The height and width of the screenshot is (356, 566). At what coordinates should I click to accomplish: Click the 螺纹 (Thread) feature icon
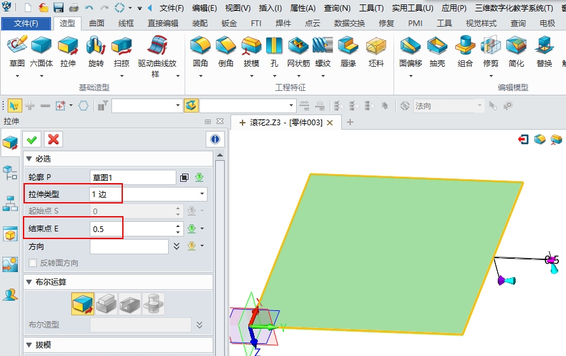(323, 47)
